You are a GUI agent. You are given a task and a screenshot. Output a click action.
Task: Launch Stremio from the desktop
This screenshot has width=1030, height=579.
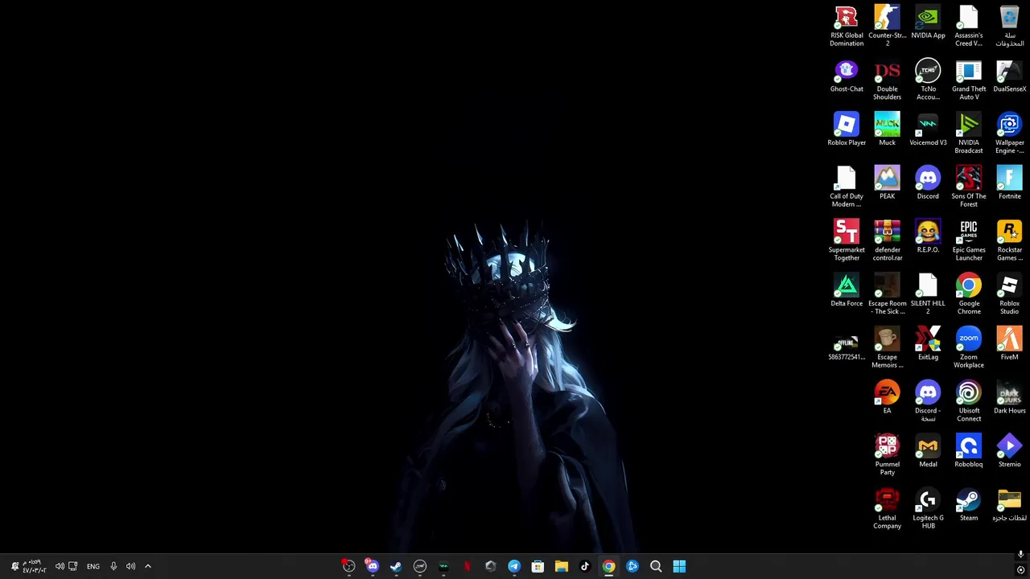point(1009,452)
